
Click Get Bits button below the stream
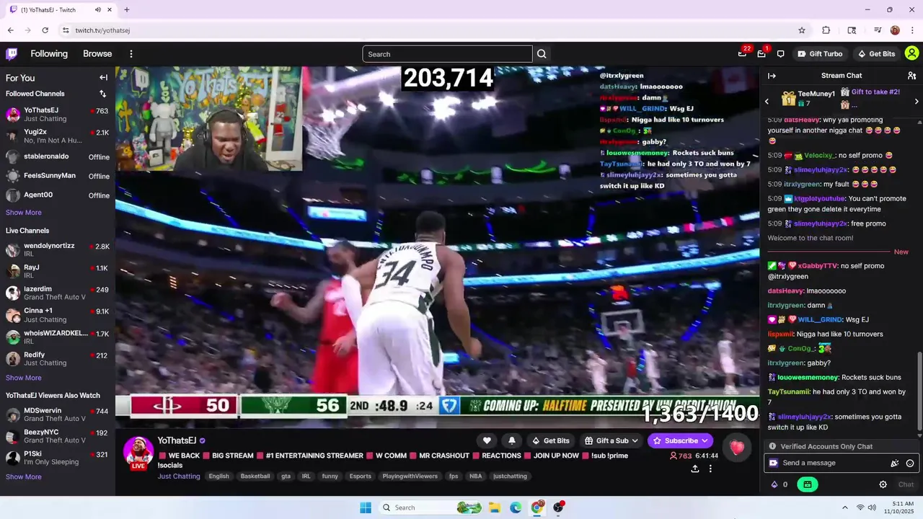click(551, 440)
